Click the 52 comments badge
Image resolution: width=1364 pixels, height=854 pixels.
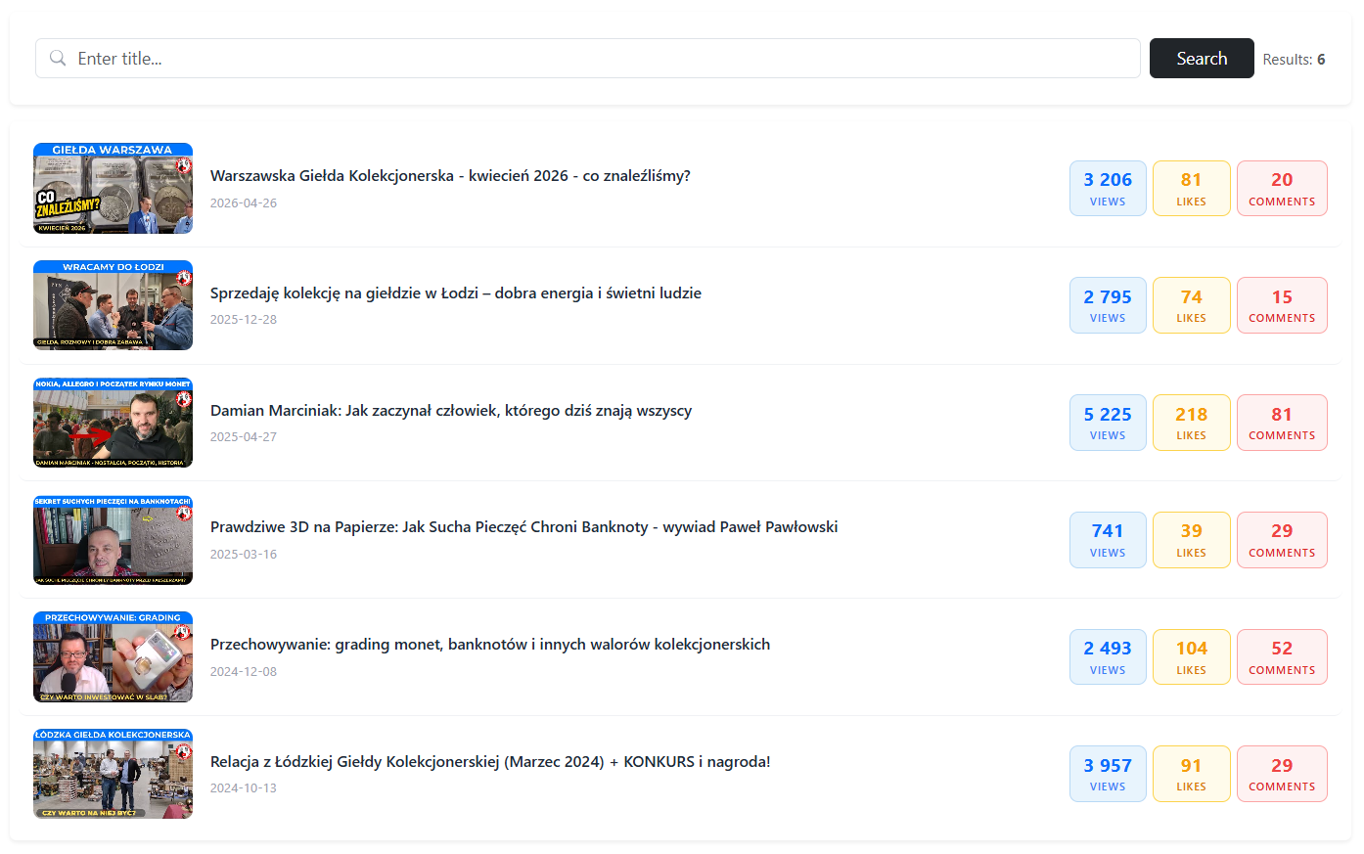[x=1282, y=657]
